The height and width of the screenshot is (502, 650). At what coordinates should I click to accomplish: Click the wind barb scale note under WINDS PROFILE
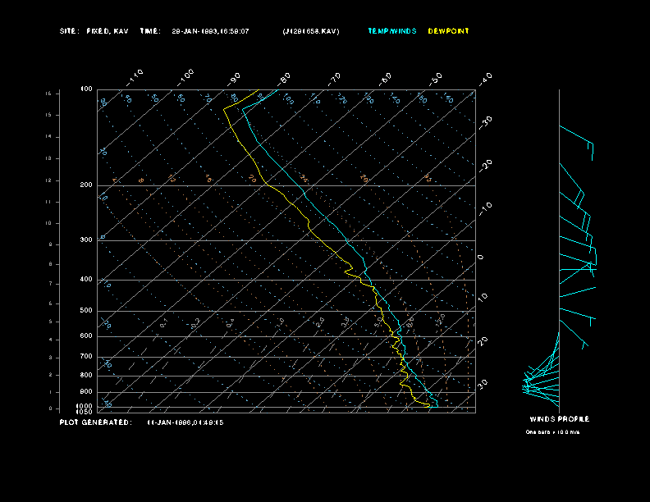click(x=553, y=431)
